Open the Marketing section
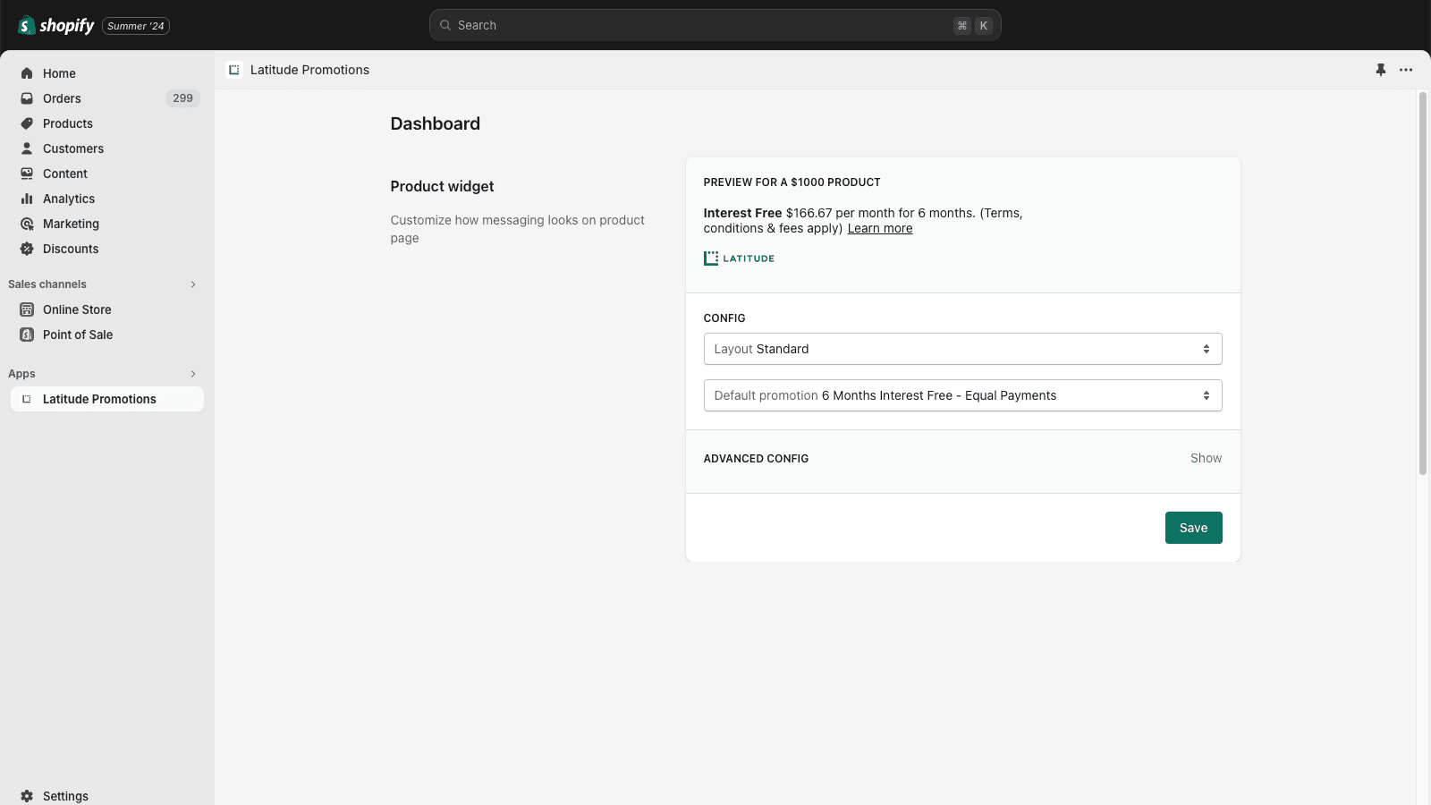Viewport: 1431px width, 805px height. tap(72, 224)
